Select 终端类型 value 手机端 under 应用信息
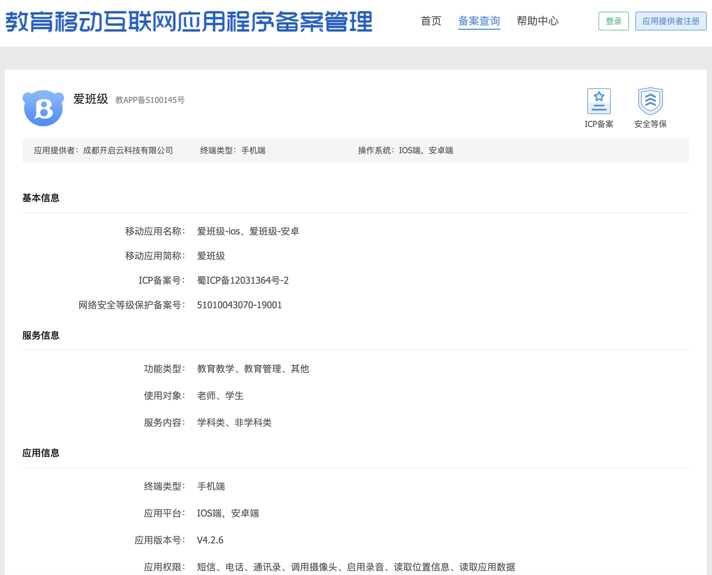This screenshot has height=575, width=712. click(211, 486)
